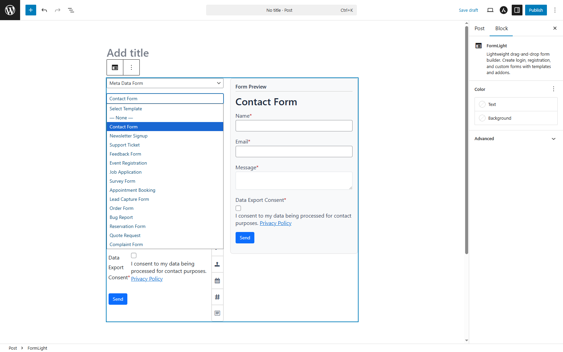Click the undo arrow icon
This screenshot has width=563, height=352.
pyautogui.click(x=44, y=10)
